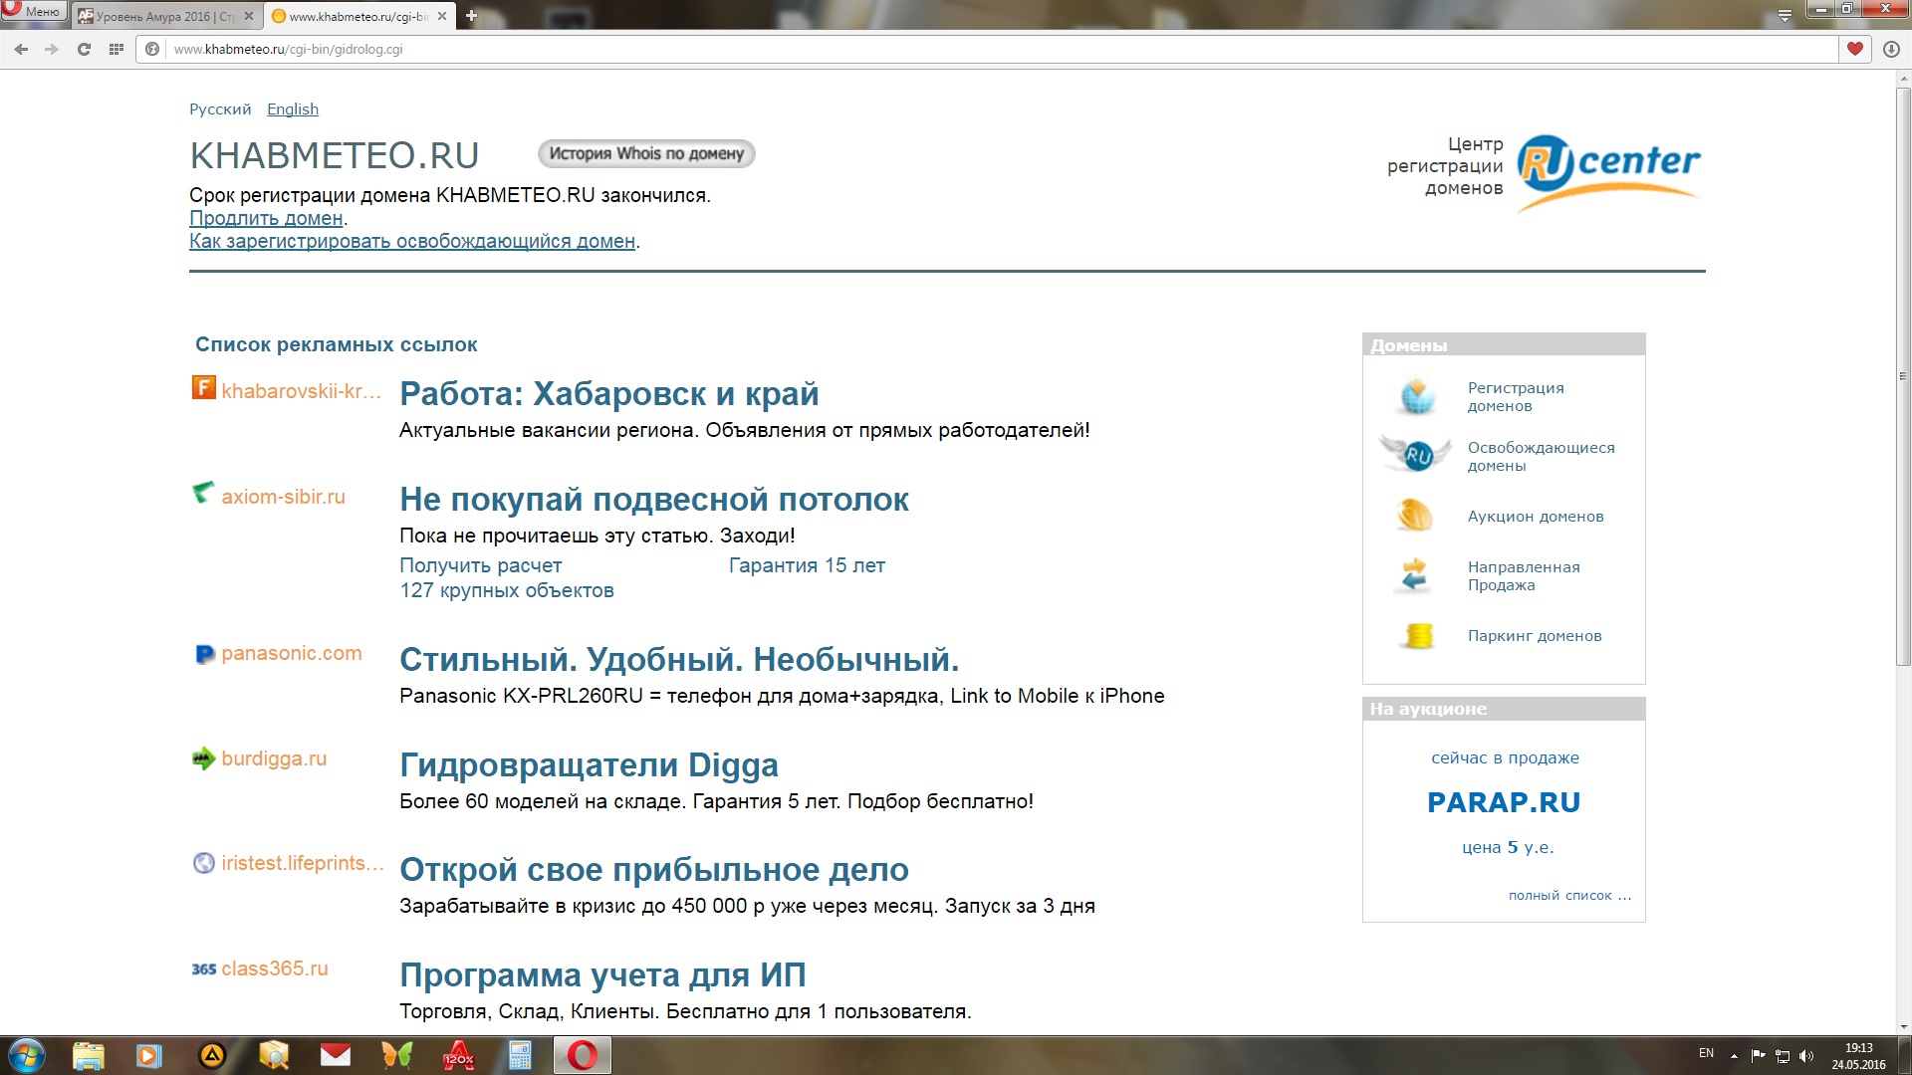Follow the 'Получить расчет' sublink
1912x1075 pixels.
click(x=481, y=565)
